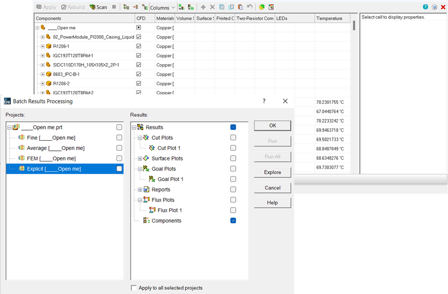The height and width of the screenshot is (294, 448).
Task: Expand the 0603_IPC-B-1 component node
Action: click(x=43, y=74)
